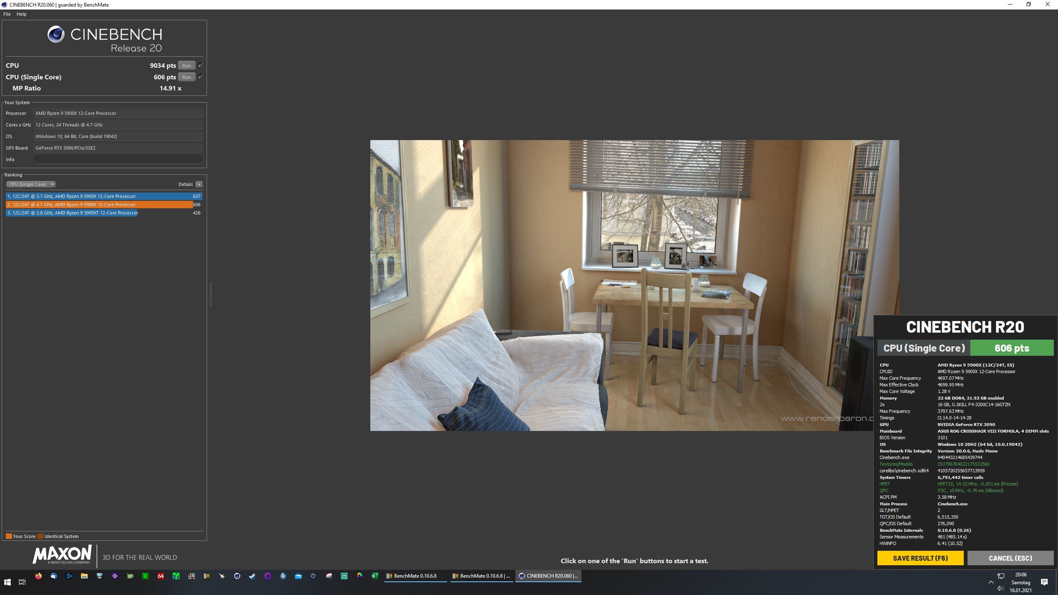This screenshot has height=595, width=1058.
Task: Switch to the CINEBENCH R20.060 taskbar window
Action: pos(548,576)
